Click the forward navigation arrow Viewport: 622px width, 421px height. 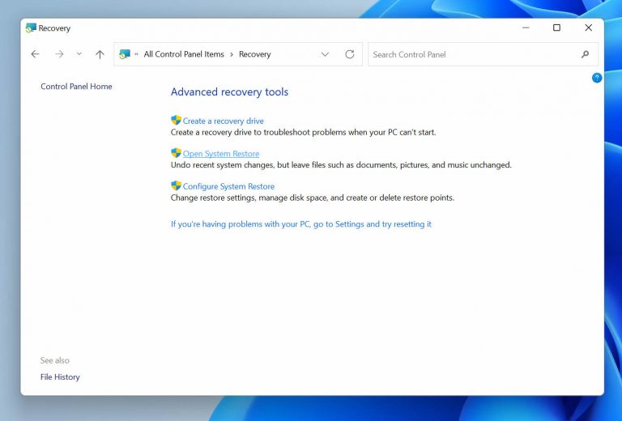[59, 54]
